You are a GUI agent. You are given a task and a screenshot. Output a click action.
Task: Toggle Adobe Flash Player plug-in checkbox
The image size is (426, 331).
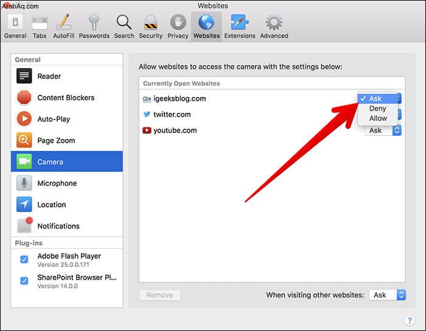click(24, 259)
